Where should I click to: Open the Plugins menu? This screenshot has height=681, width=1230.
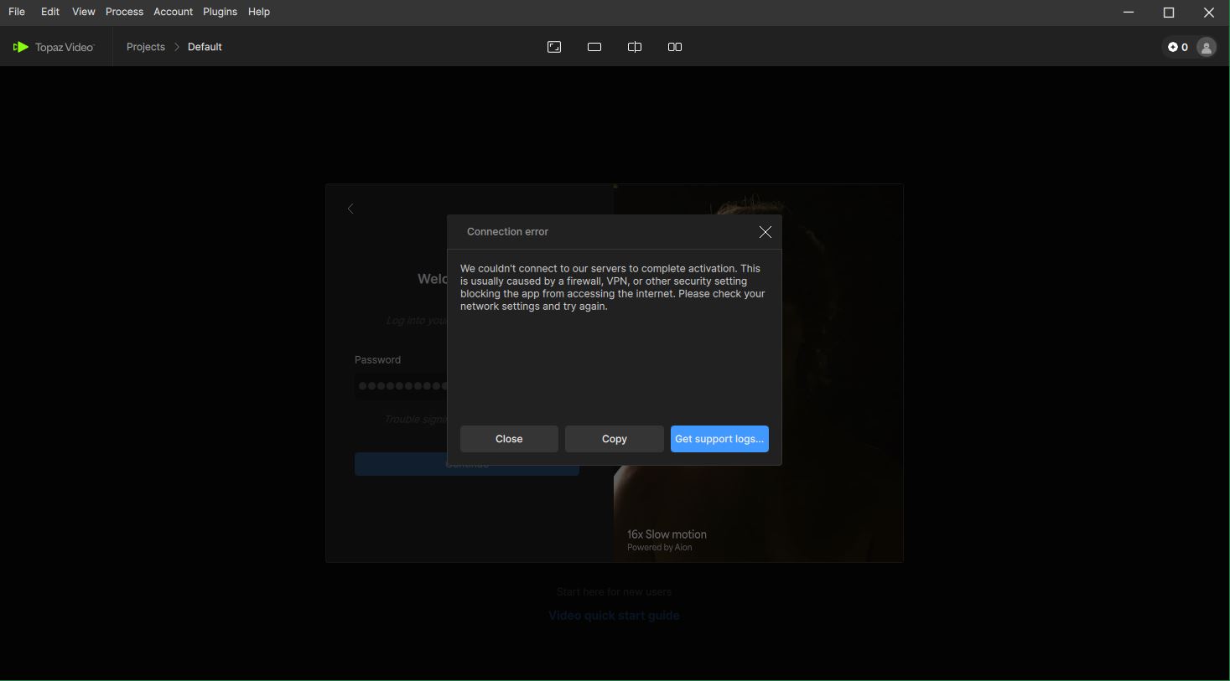pyautogui.click(x=220, y=12)
